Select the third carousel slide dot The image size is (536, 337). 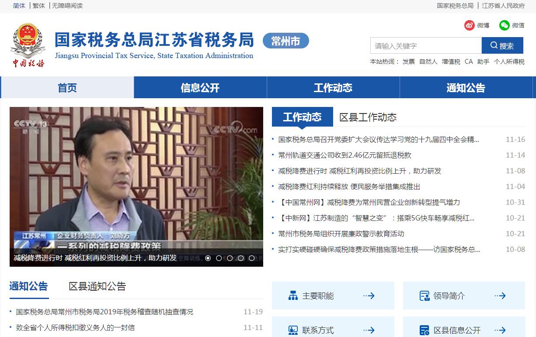click(x=230, y=258)
